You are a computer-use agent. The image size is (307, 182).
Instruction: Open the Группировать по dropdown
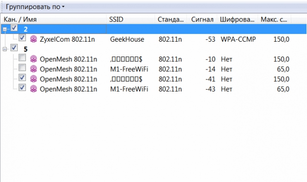pyautogui.click(x=35, y=7)
